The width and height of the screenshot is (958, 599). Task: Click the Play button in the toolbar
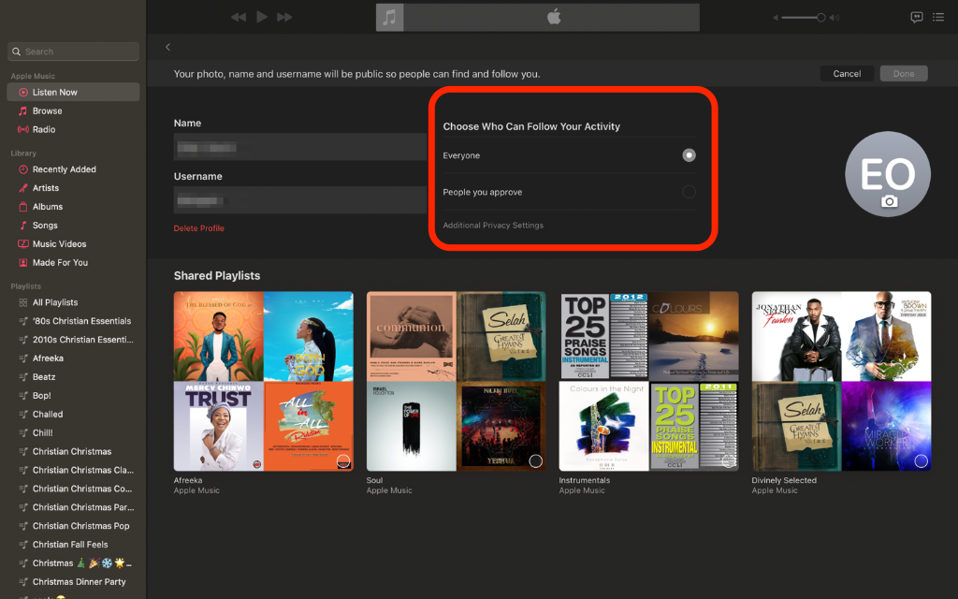click(x=262, y=17)
